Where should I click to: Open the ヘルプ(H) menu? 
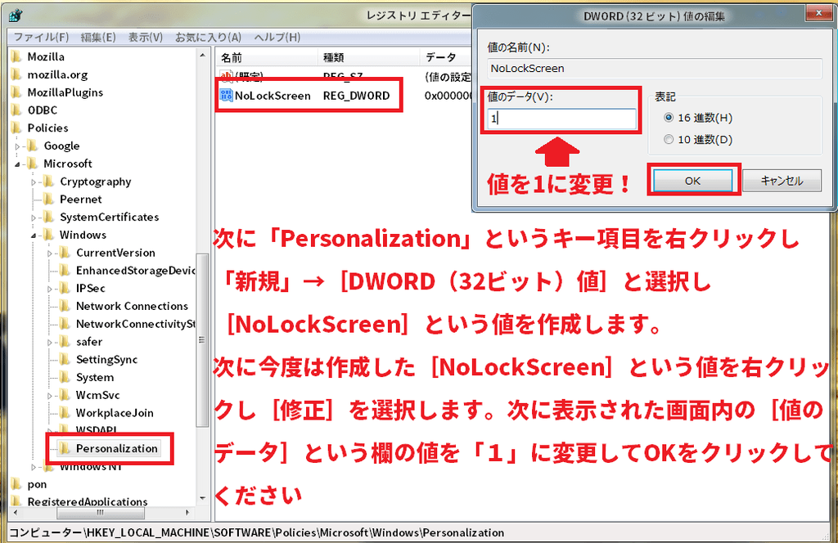[277, 37]
